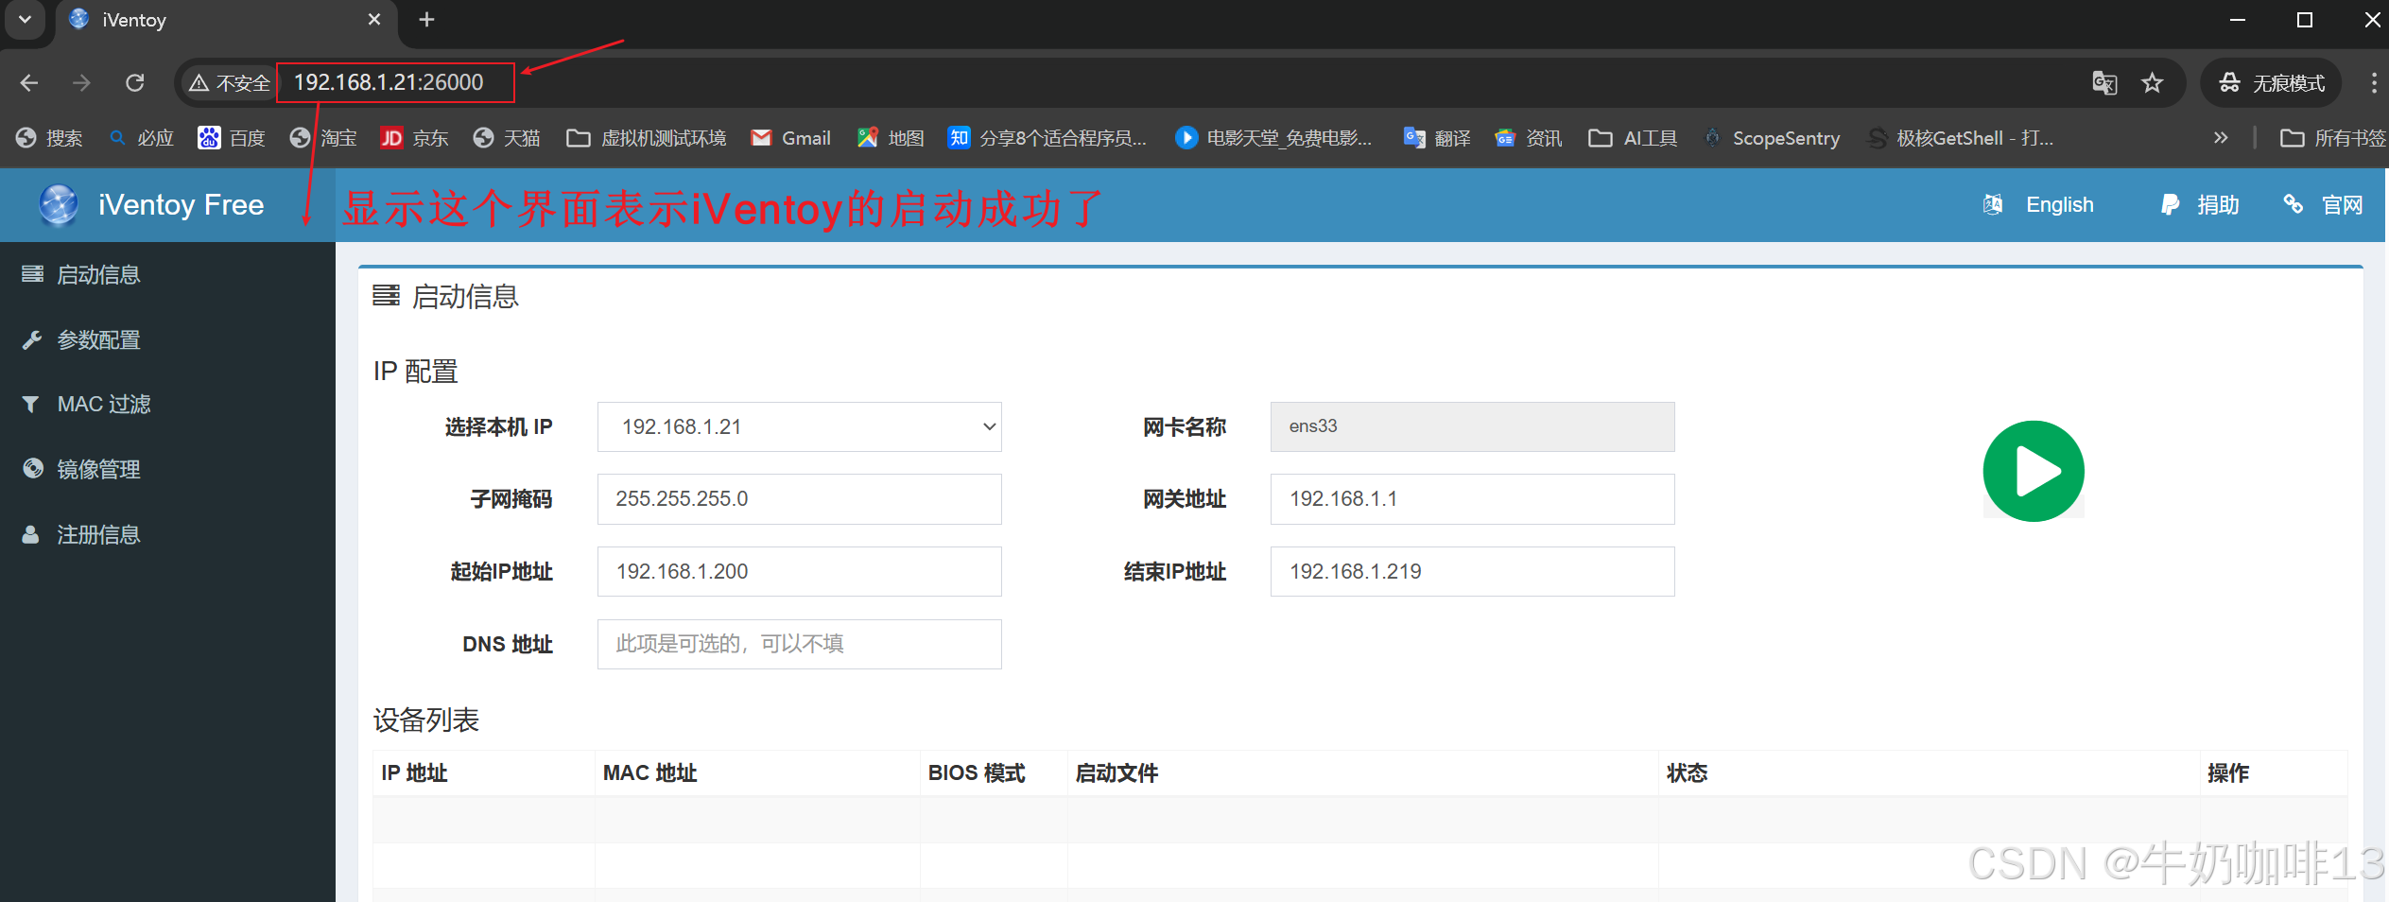The height and width of the screenshot is (902, 2389).
Task: Click the iVentoy Free logo icon
Action: click(x=59, y=205)
